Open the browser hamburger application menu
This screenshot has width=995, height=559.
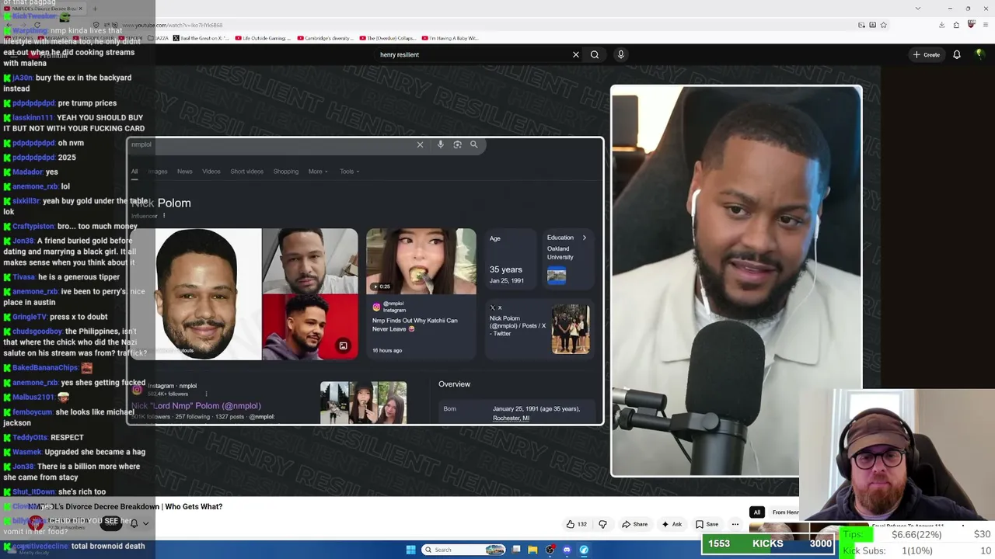(986, 25)
